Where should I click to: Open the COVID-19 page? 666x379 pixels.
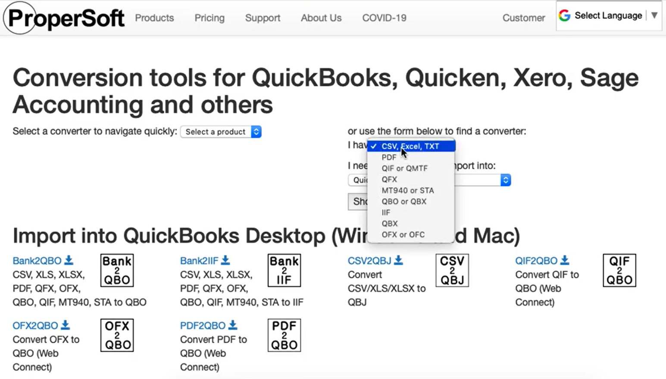coord(384,18)
